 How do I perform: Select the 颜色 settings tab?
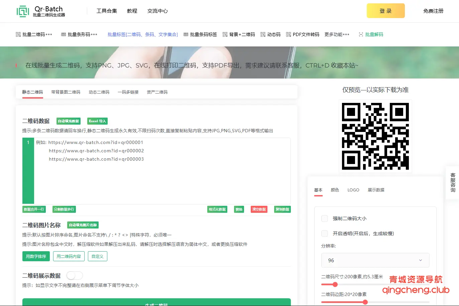click(335, 190)
